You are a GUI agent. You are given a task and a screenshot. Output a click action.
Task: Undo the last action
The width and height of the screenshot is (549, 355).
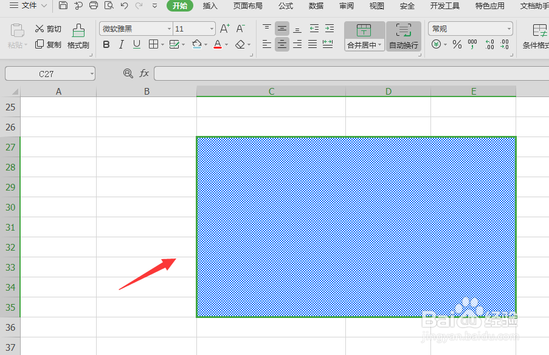(x=124, y=5)
